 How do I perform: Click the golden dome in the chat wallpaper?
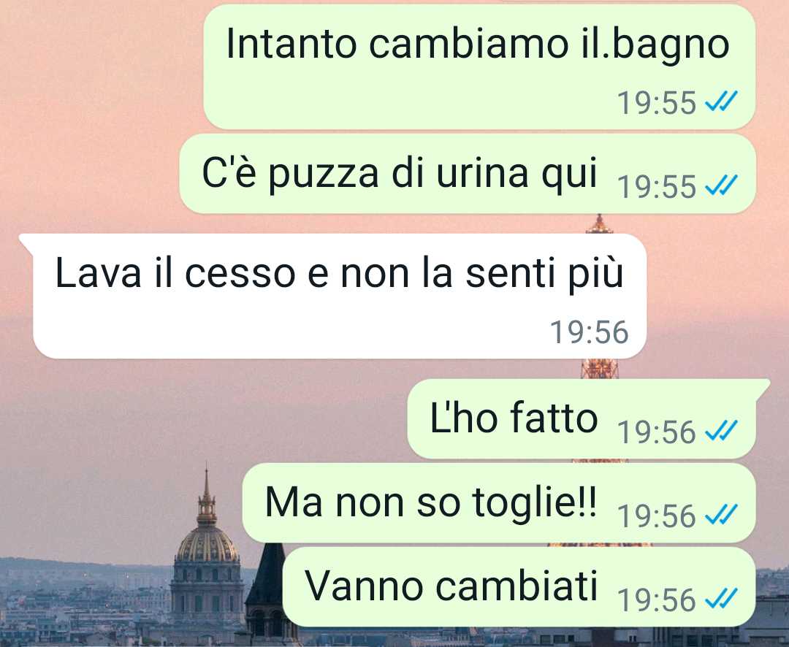coord(207,544)
